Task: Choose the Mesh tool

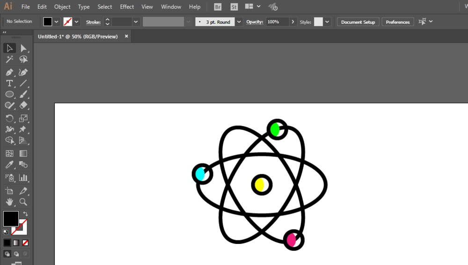Action: click(9, 154)
